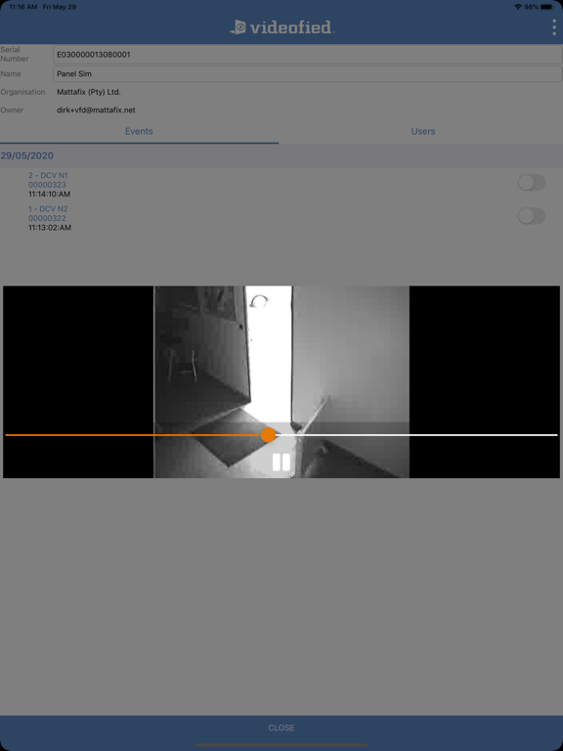Image resolution: width=563 pixels, height=751 pixels.
Task: Open the three-dot overflow menu
Action: (554, 27)
